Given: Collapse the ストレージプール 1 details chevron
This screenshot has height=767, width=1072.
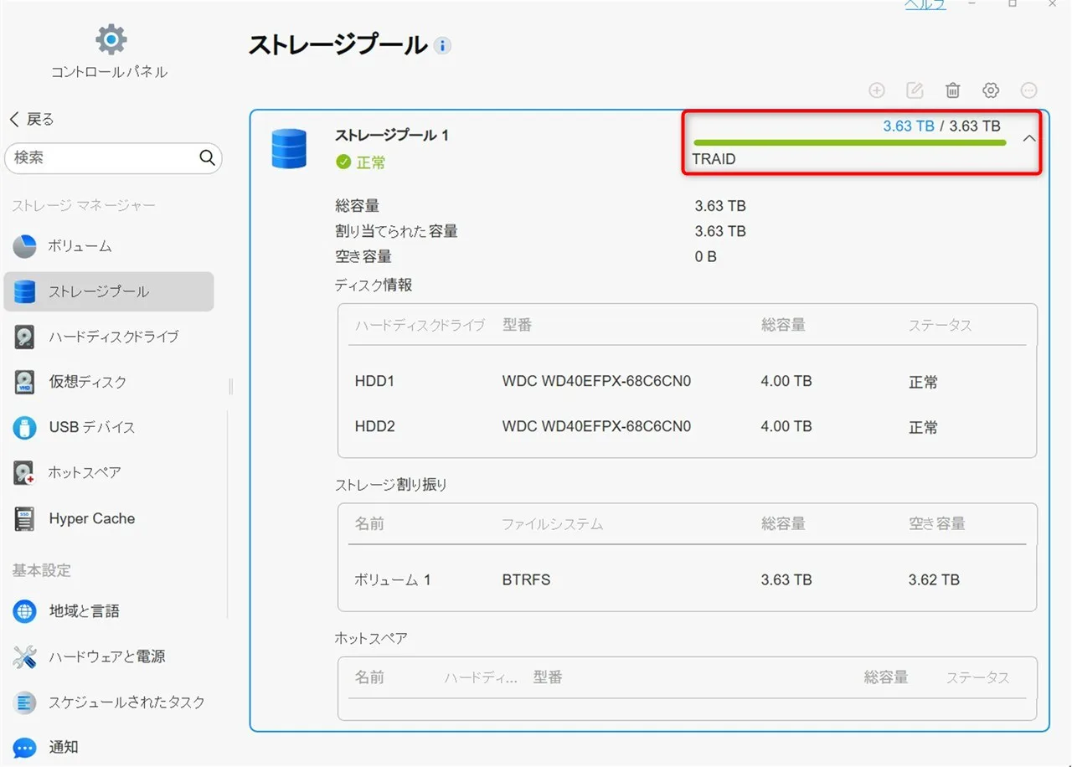Looking at the screenshot, I should 1029,139.
